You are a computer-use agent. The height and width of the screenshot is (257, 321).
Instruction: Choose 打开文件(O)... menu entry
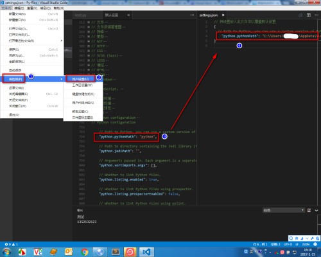coord(32,29)
